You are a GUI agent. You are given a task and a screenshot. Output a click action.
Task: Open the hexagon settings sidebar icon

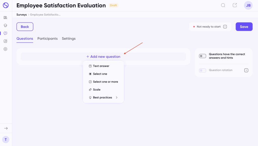(5, 49)
